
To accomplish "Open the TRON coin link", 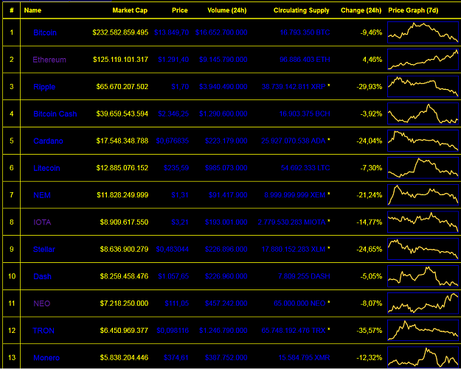I will pos(44,331).
